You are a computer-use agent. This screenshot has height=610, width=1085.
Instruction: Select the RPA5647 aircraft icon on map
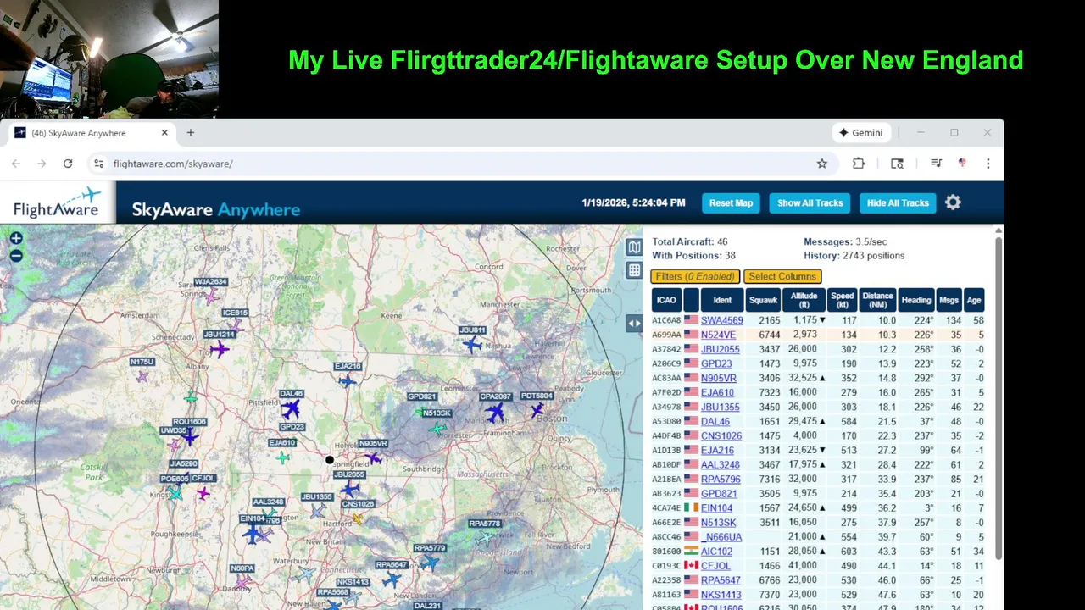(392, 579)
